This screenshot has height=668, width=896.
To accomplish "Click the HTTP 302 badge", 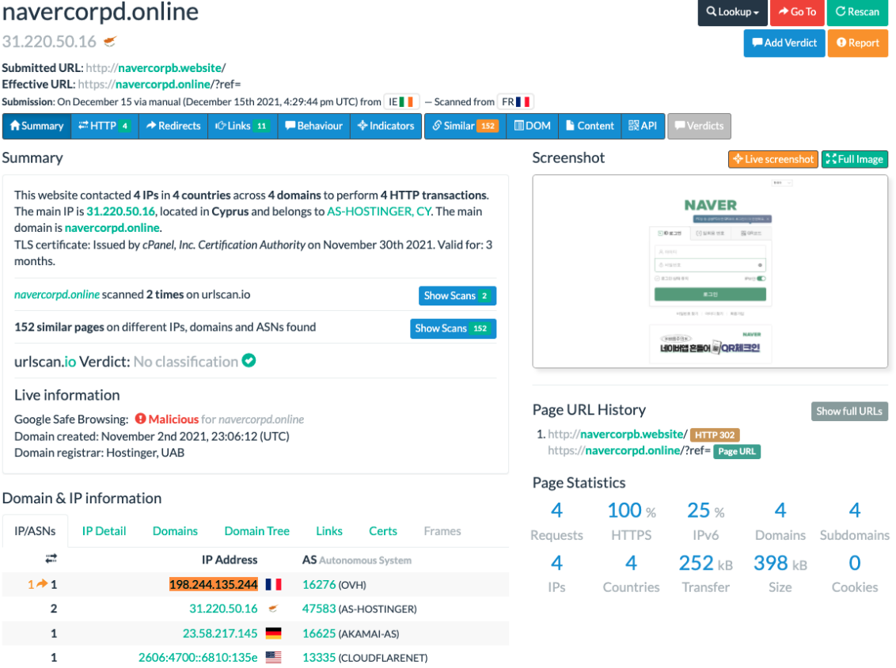I will [x=715, y=435].
